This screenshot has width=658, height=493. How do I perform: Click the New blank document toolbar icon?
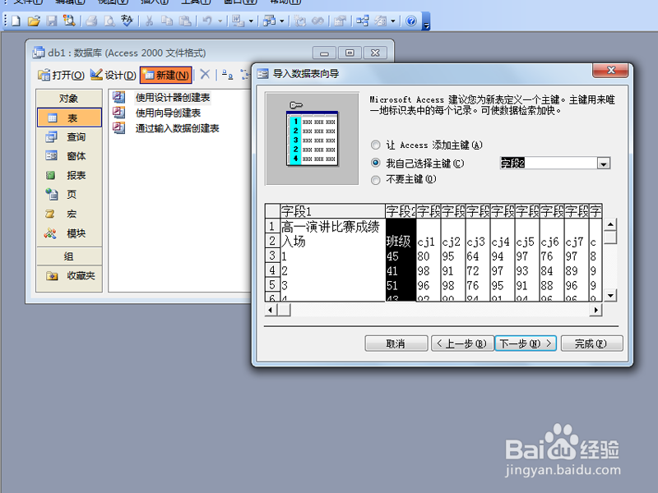tap(16, 21)
